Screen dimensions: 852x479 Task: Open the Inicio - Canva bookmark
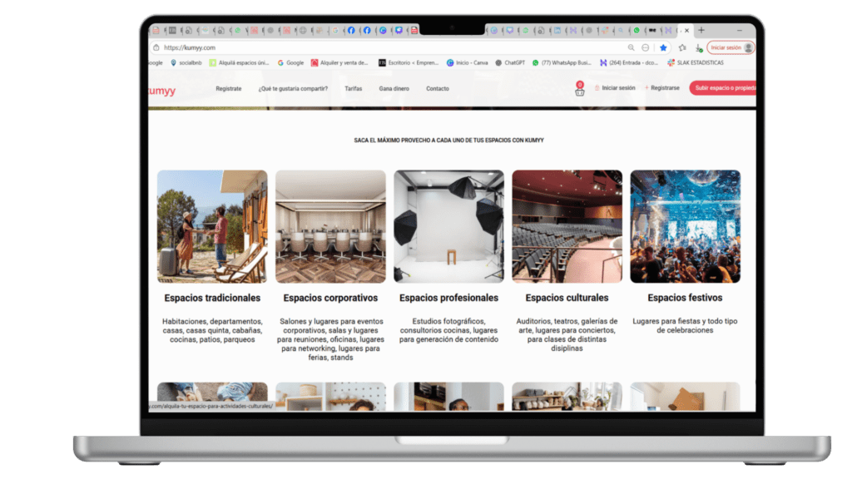467,62
